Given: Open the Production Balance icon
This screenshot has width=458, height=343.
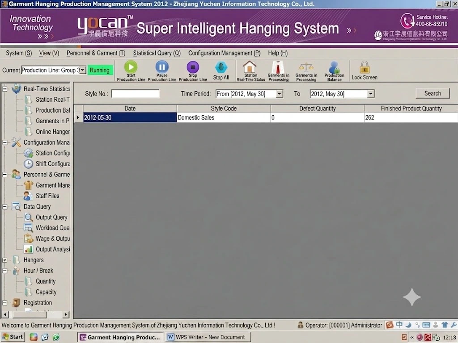Looking at the screenshot, I should [334, 67].
